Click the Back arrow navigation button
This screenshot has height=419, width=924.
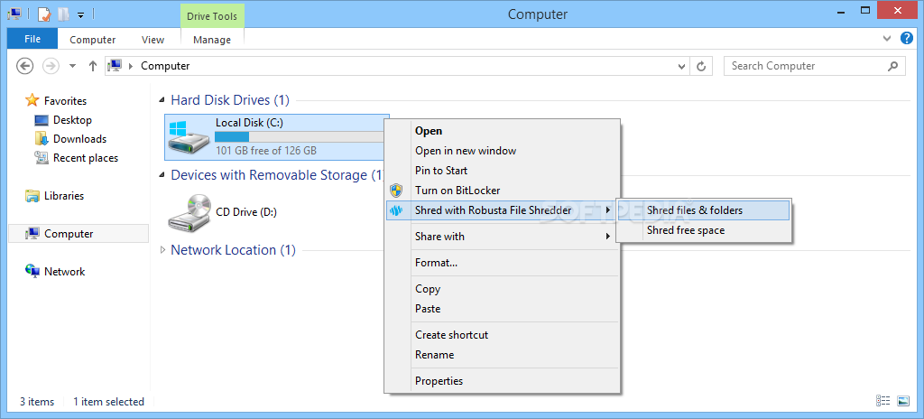pyautogui.click(x=24, y=66)
